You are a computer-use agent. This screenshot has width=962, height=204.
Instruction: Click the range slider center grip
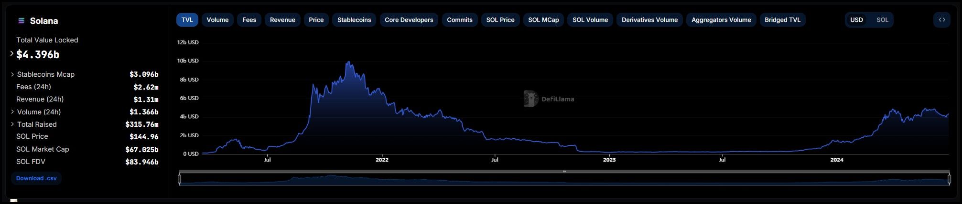click(564, 172)
